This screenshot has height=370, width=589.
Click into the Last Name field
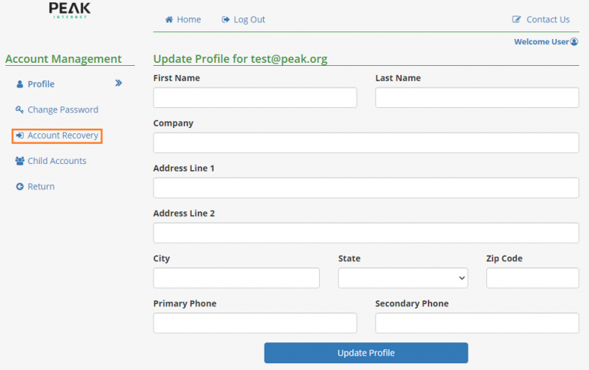[x=476, y=97]
